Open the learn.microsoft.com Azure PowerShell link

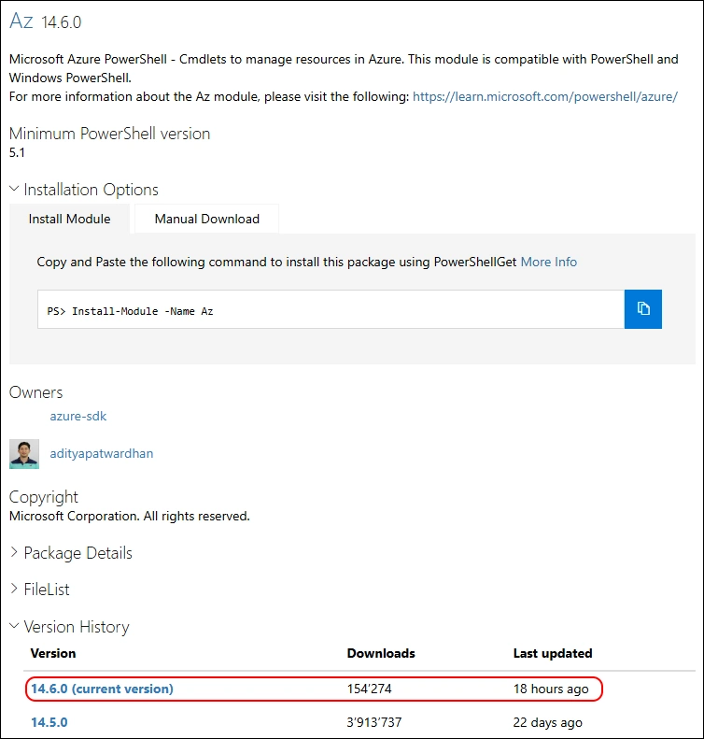click(544, 96)
